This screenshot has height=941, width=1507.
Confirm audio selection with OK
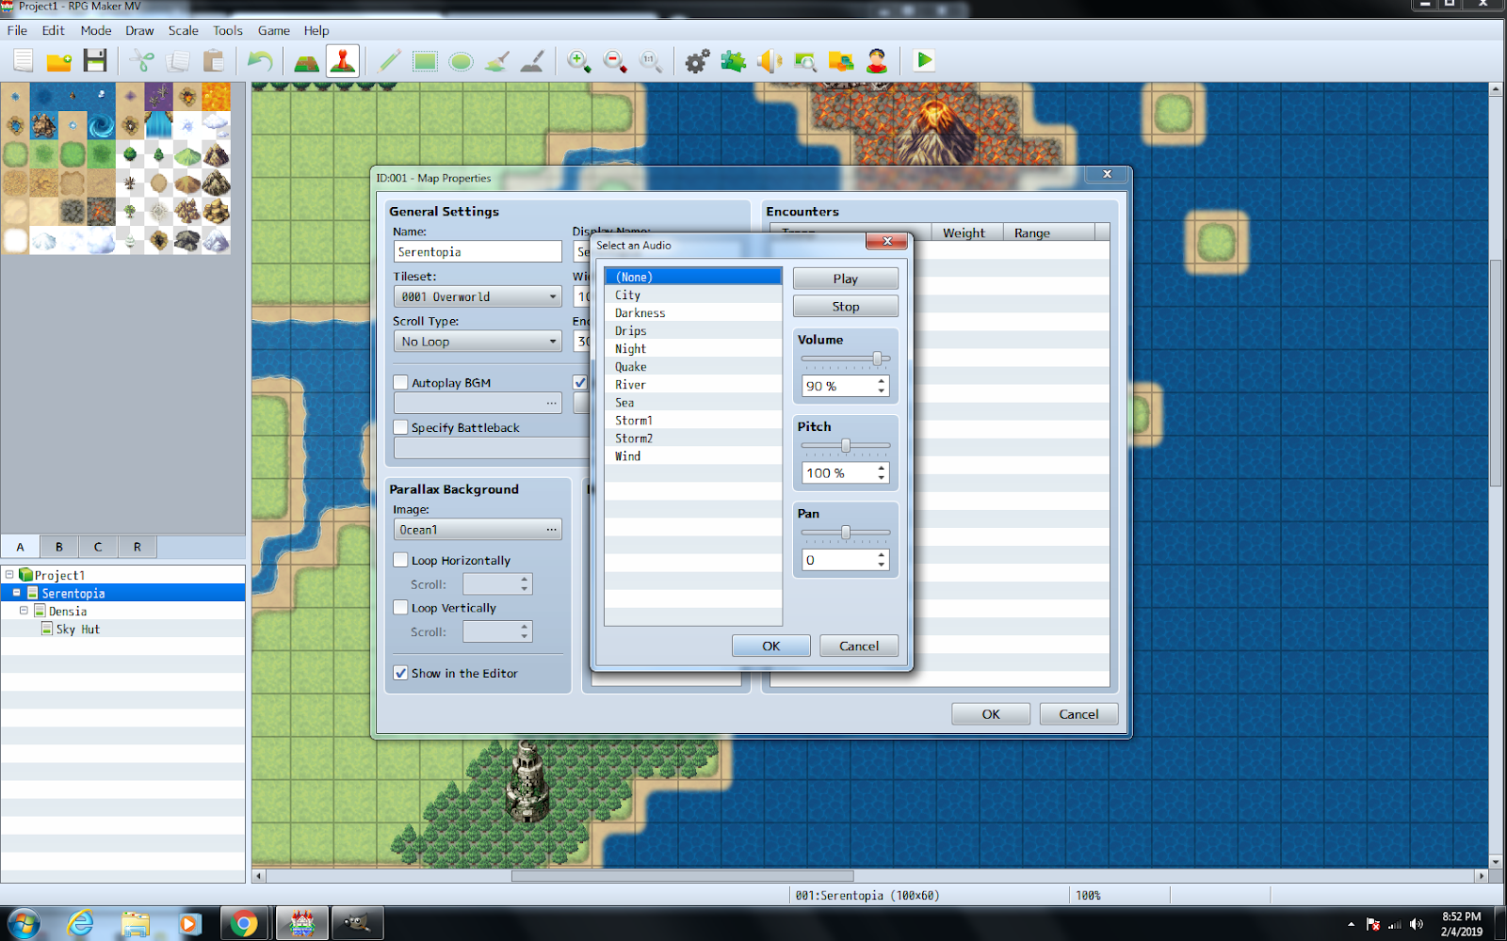pos(770,646)
